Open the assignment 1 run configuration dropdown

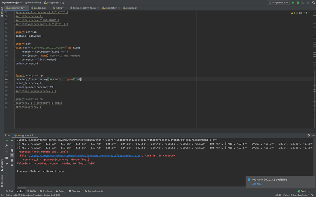278,3
